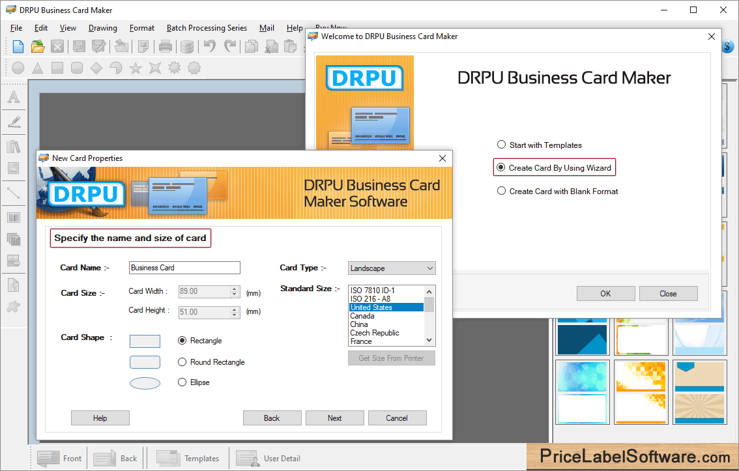Open the Format menu
739x471 pixels.
(142, 28)
